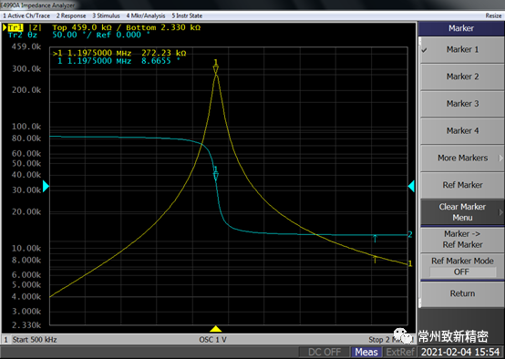This screenshot has width=505, height=359.
Task: Click the Ref Marker softkey
Action: click(x=462, y=185)
